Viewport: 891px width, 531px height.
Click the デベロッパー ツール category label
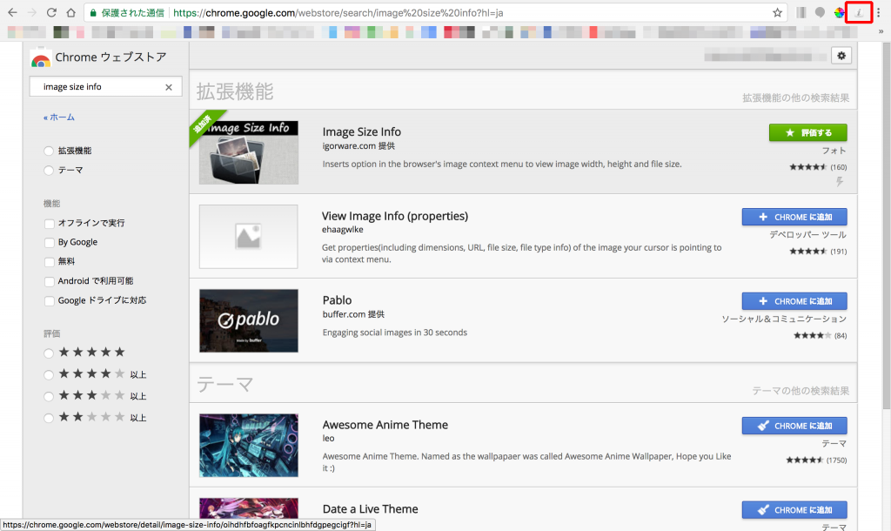(x=808, y=235)
